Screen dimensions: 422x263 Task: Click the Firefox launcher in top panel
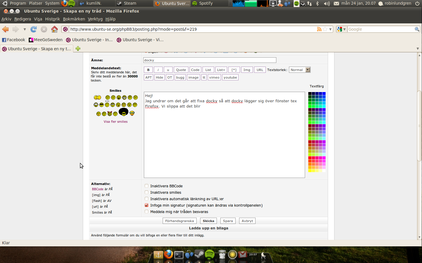click(64, 4)
